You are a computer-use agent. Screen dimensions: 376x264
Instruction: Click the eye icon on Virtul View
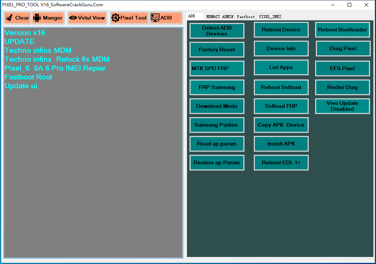[73, 18]
